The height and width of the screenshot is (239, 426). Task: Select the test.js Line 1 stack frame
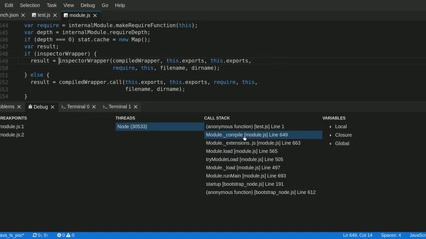click(x=263, y=127)
